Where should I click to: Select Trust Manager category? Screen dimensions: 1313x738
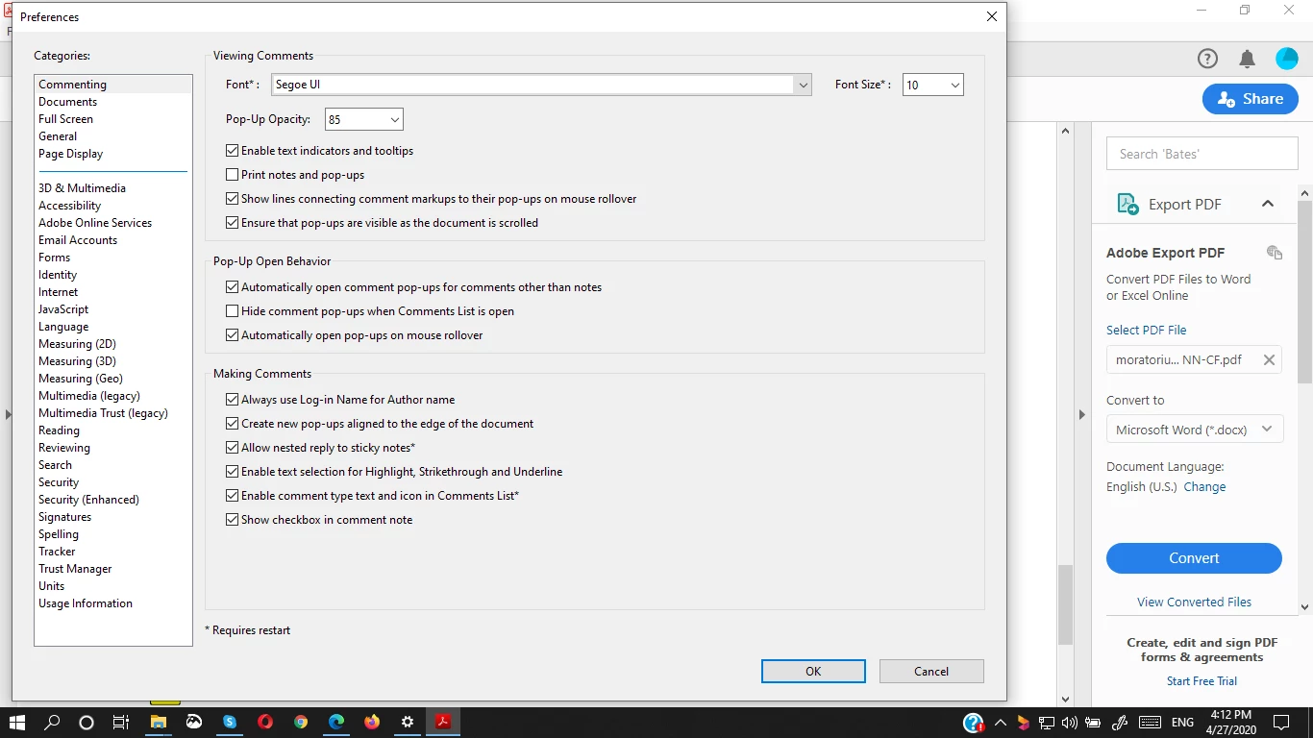coord(75,569)
